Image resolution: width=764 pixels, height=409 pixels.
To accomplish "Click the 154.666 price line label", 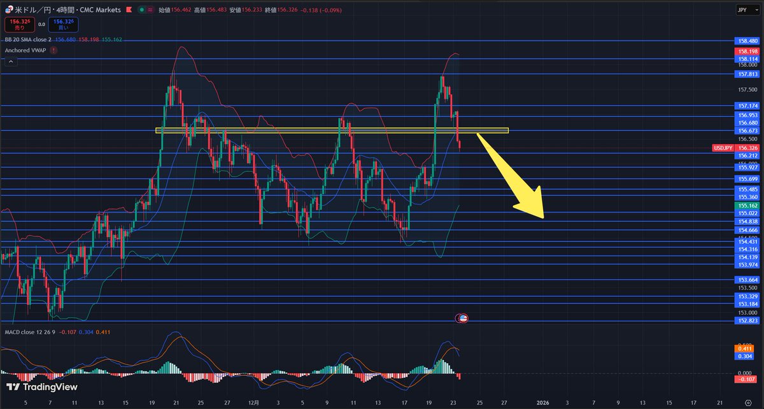I will point(747,229).
